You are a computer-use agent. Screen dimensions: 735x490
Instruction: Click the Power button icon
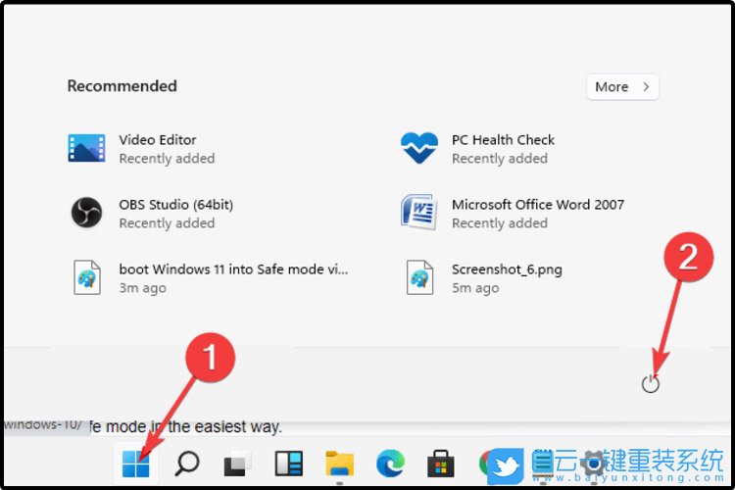(x=651, y=383)
